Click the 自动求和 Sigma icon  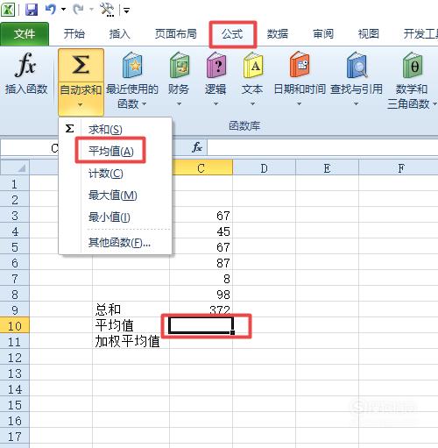click(81, 65)
